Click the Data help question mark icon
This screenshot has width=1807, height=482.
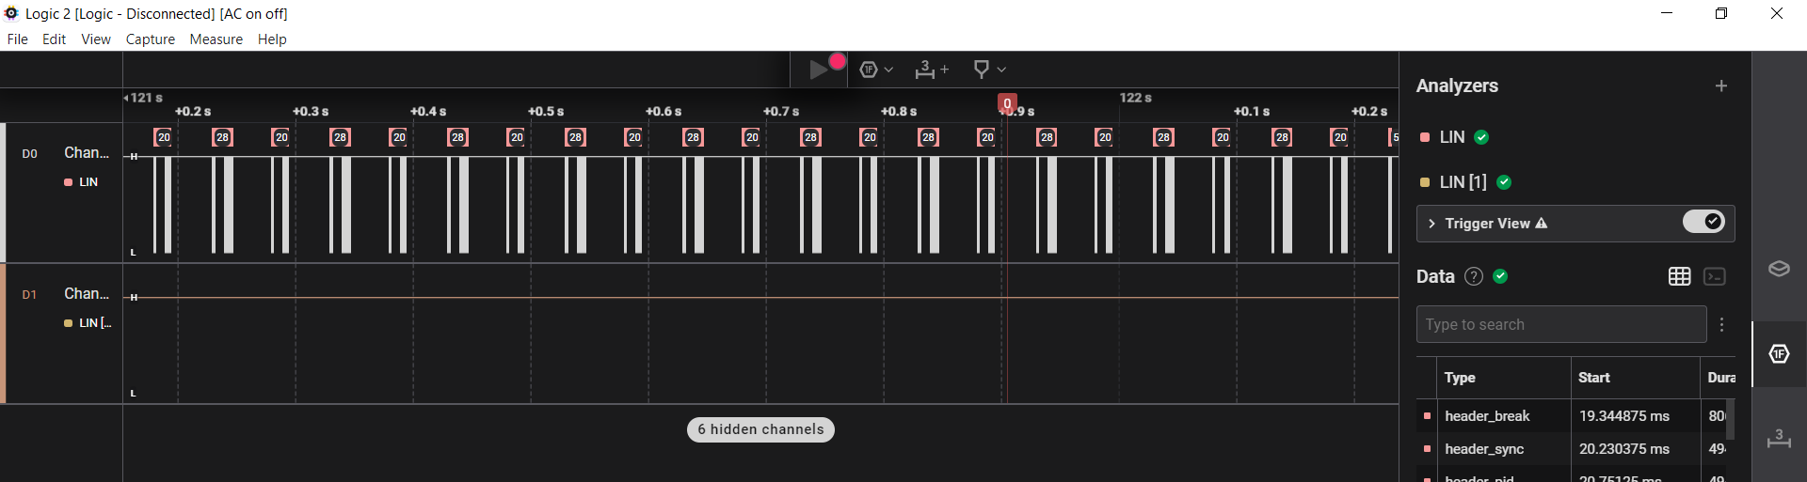pyautogui.click(x=1474, y=276)
